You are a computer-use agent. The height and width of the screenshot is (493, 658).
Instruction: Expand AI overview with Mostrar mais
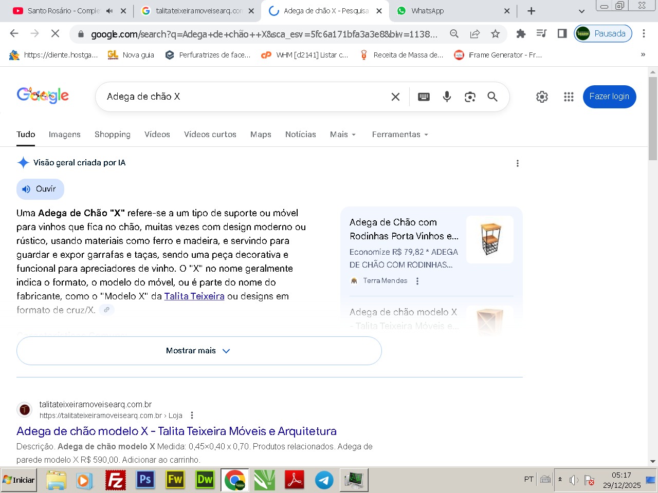tap(199, 351)
